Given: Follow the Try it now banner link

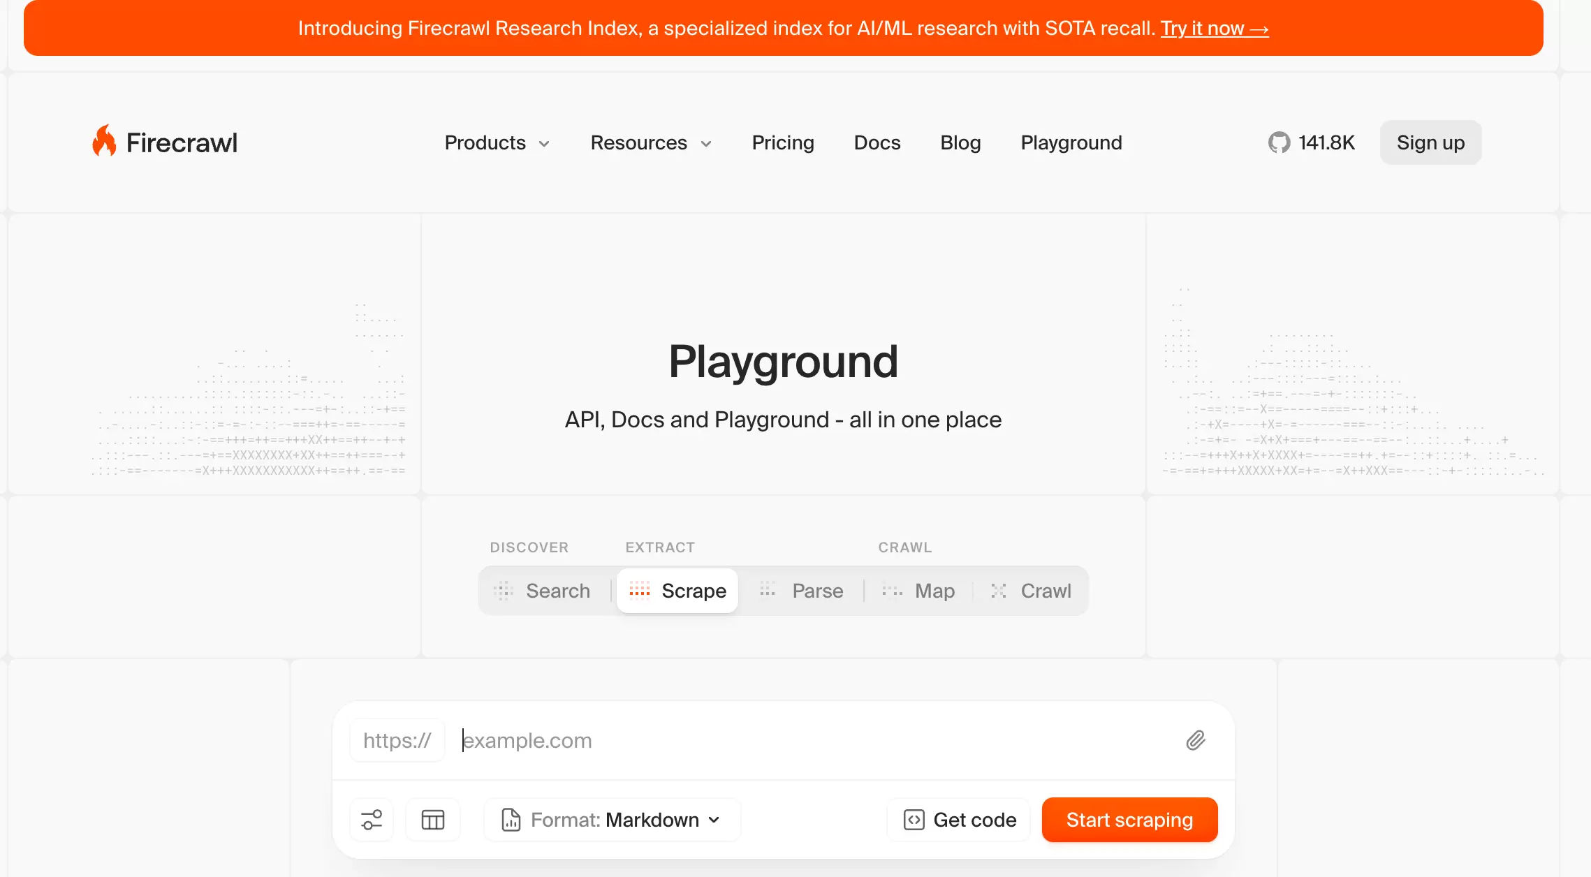Looking at the screenshot, I should click(x=1214, y=28).
